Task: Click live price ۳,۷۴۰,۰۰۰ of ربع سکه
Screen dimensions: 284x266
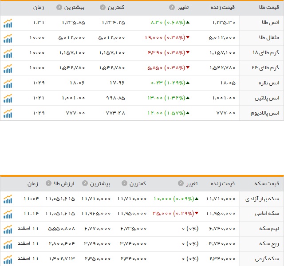Action: 222,244
